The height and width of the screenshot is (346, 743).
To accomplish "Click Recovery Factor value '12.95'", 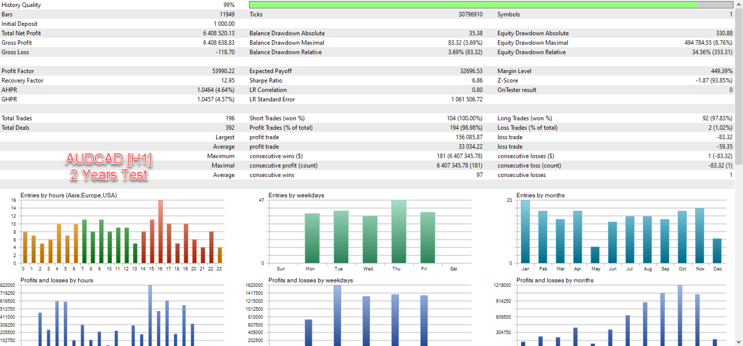I will (x=228, y=81).
